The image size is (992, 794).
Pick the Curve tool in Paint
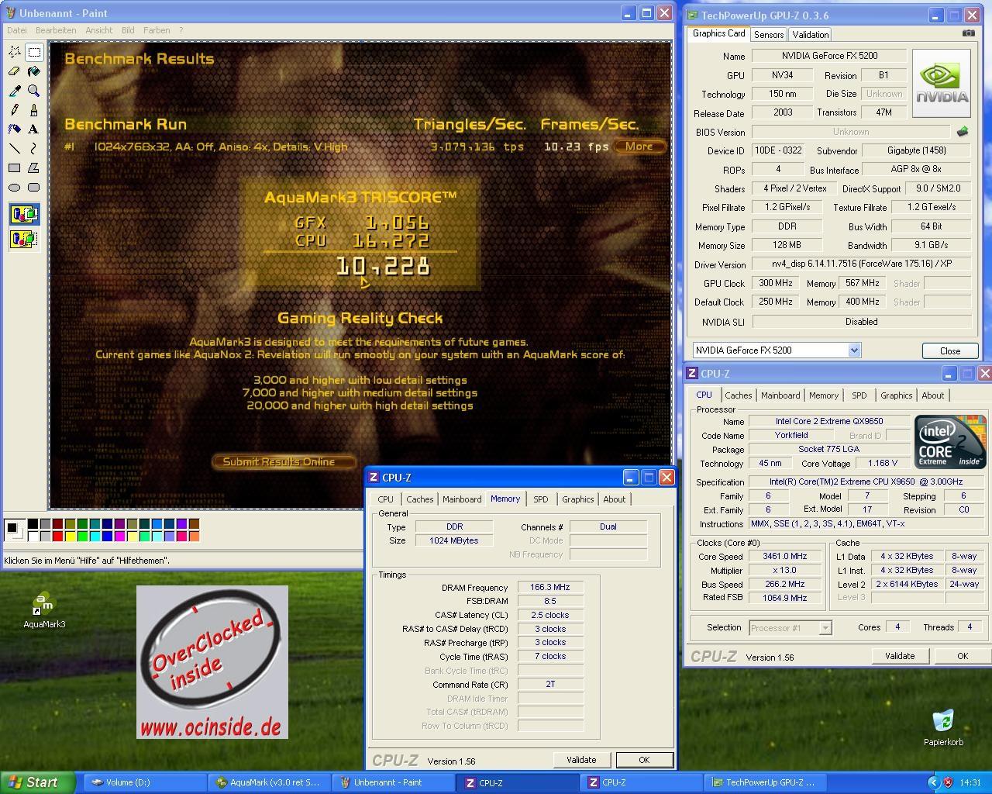[x=34, y=149]
